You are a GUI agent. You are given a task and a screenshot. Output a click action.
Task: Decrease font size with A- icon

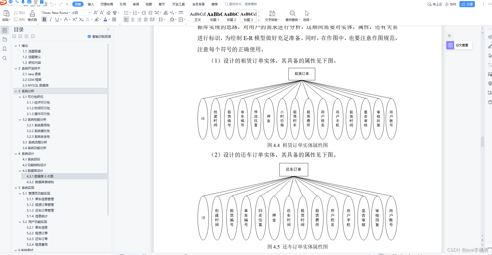[102, 13]
